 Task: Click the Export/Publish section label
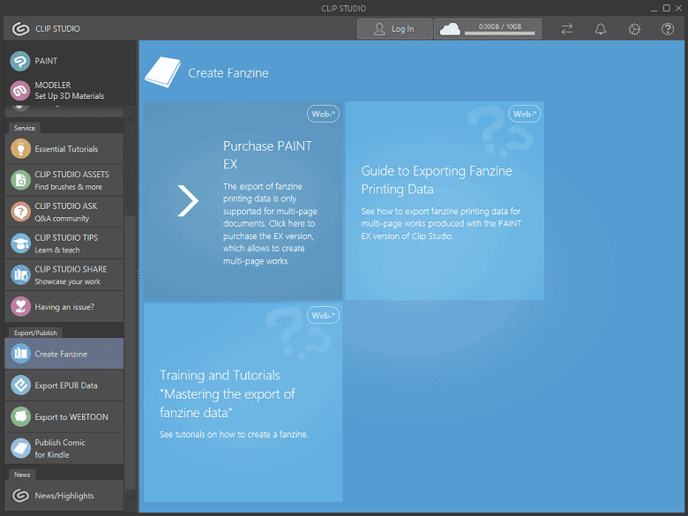click(x=35, y=333)
